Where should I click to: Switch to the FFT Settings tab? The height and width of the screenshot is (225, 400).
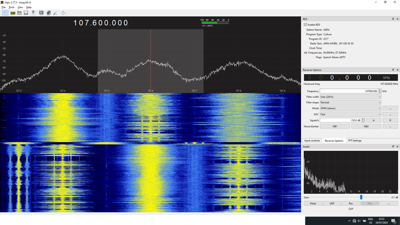(355, 141)
